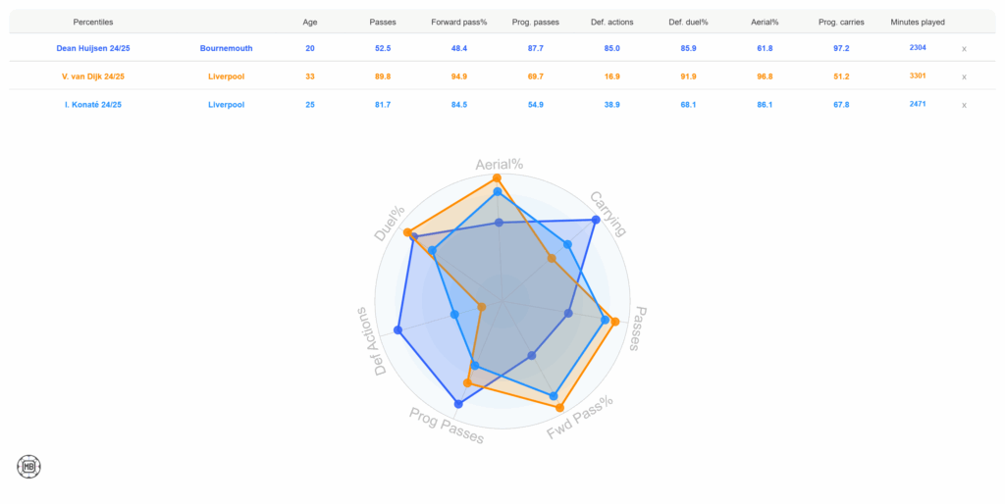Click the dark blue Def Actions radar point
This screenshot has height=504, width=1005.
(397, 330)
